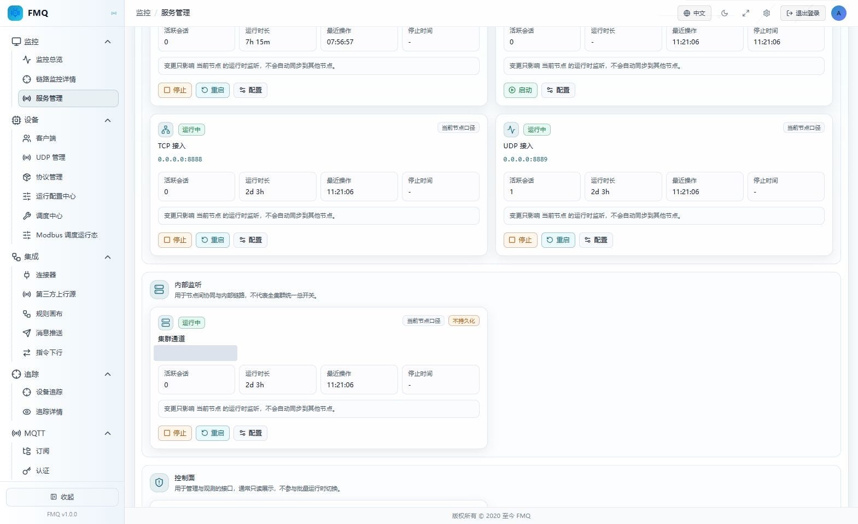Click the user avatar A

point(838,13)
